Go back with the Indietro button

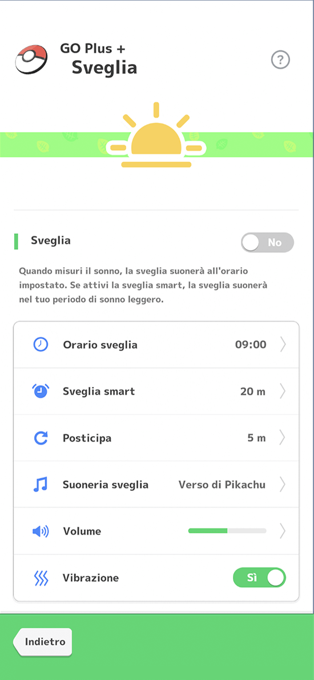point(42,642)
